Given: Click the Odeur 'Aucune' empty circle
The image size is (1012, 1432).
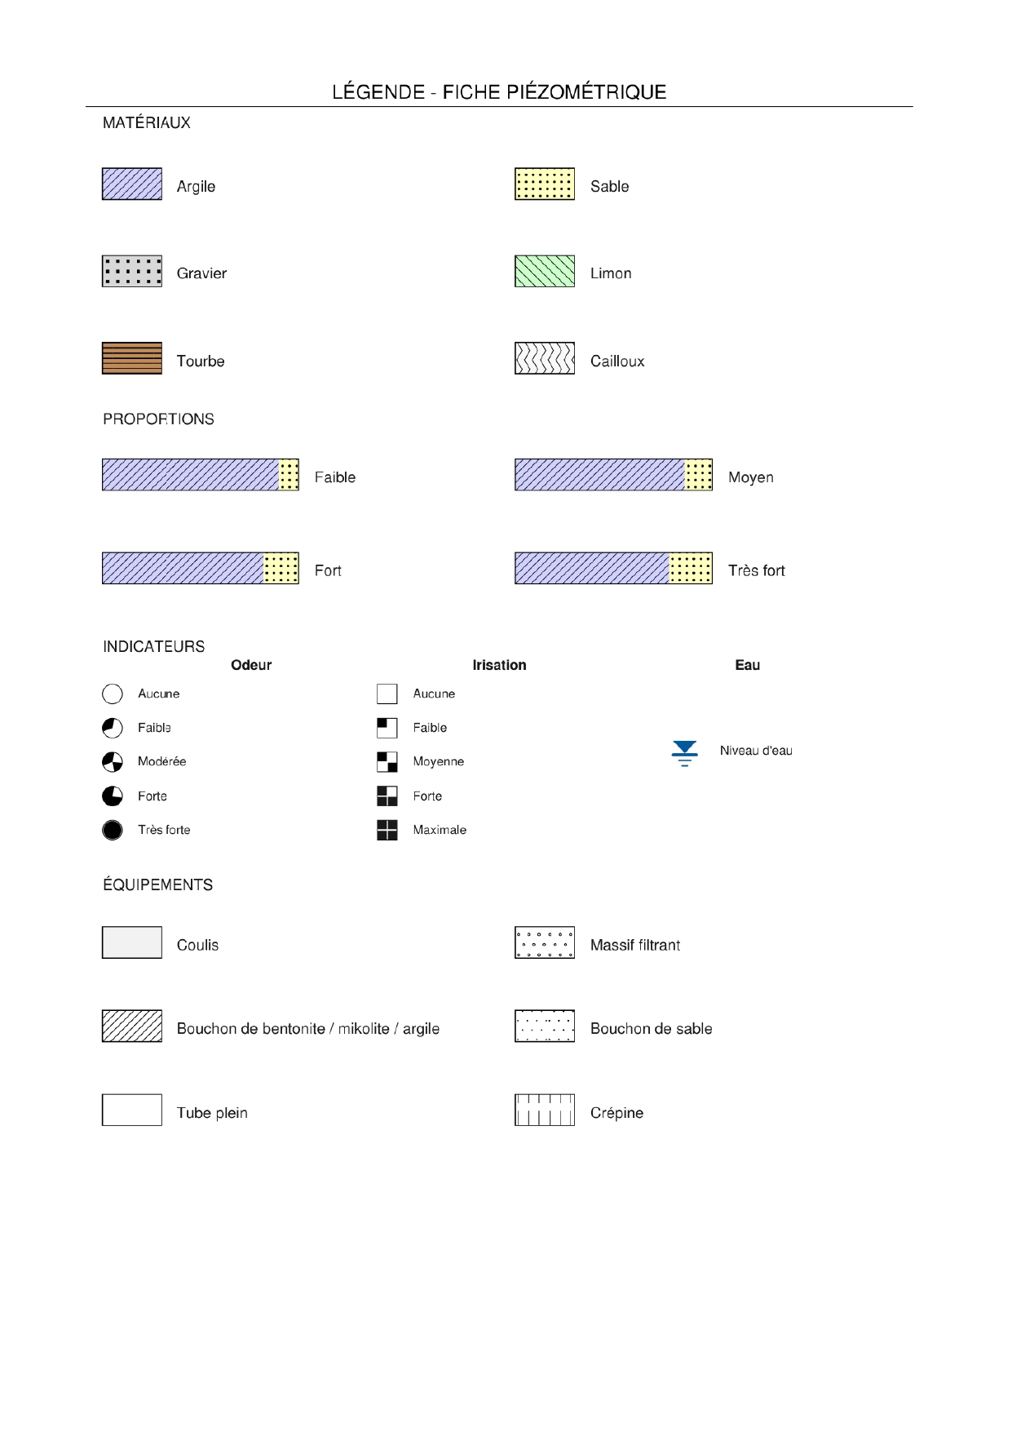Looking at the screenshot, I should pyautogui.click(x=113, y=694).
